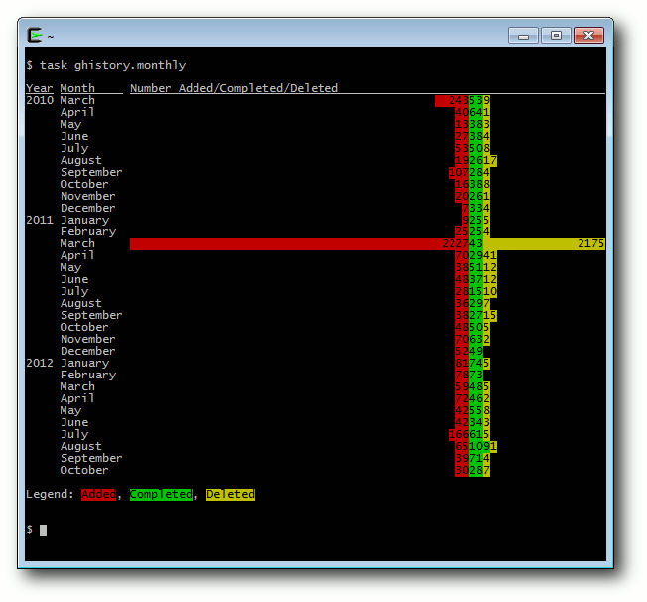Click the long red Added bar for March 2011

click(286, 243)
